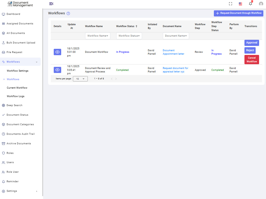Open Bulk Document Upload

(21, 43)
